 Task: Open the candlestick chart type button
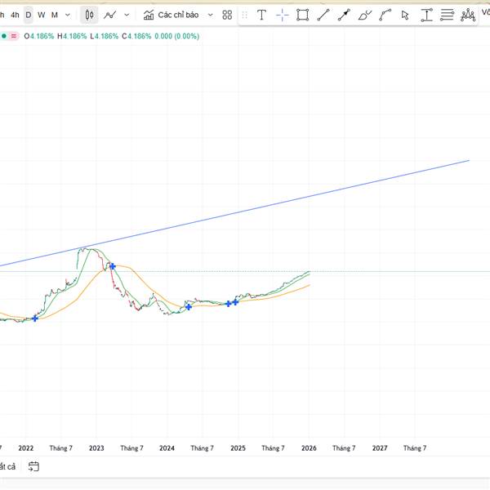point(90,15)
